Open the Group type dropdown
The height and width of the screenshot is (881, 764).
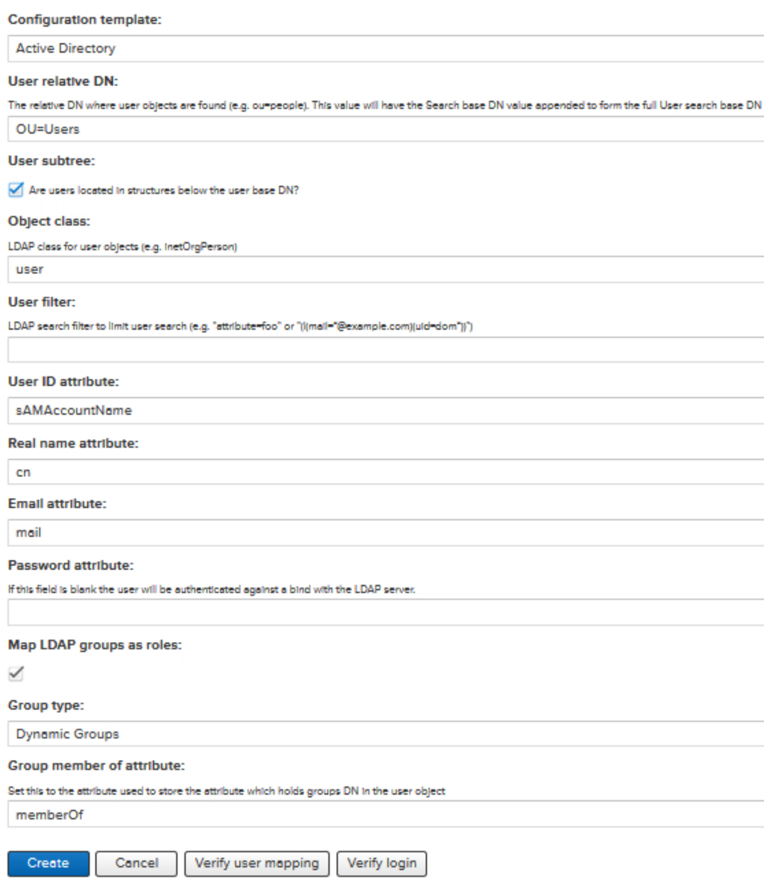(386, 734)
